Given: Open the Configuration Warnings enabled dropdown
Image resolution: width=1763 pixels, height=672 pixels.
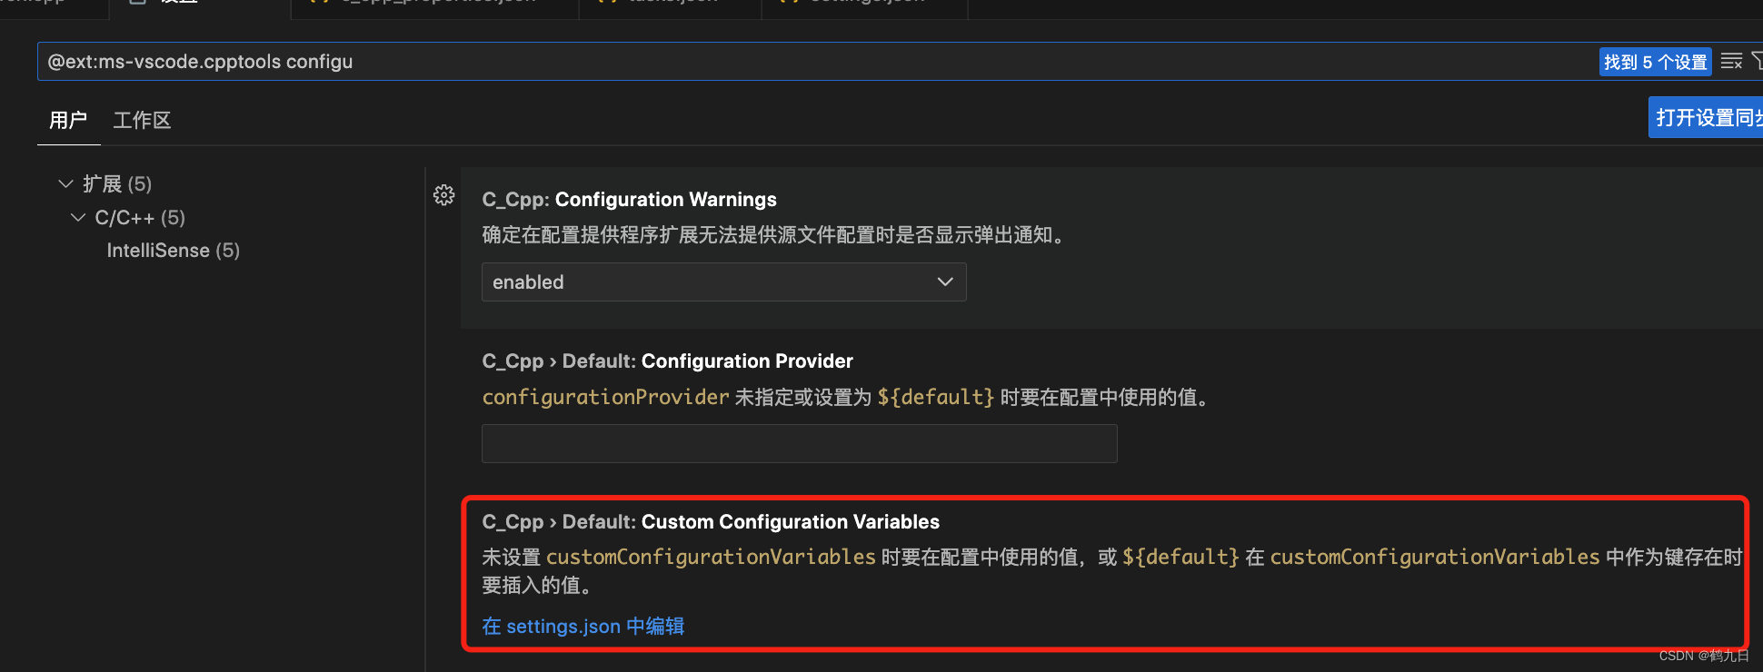Looking at the screenshot, I should point(723,282).
